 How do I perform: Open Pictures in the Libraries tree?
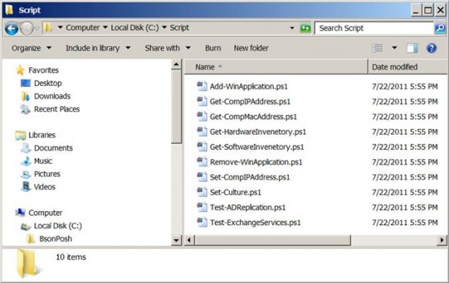pyautogui.click(x=47, y=174)
